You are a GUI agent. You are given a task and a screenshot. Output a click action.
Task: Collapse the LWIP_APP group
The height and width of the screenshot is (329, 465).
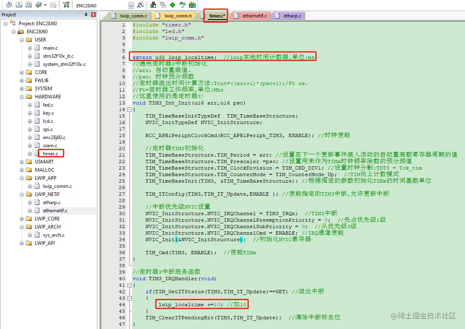click(x=22, y=178)
